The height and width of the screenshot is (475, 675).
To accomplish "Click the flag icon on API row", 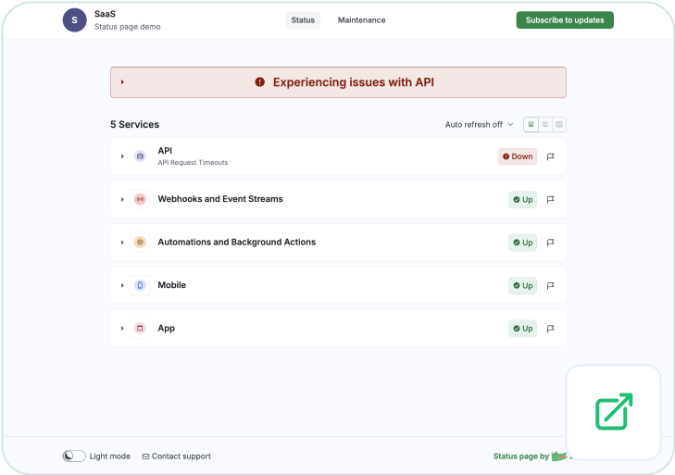I will pos(550,156).
